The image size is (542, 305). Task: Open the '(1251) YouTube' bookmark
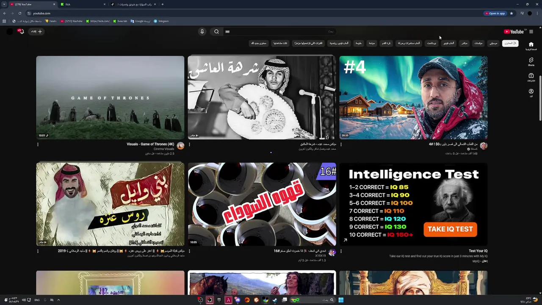(71, 21)
